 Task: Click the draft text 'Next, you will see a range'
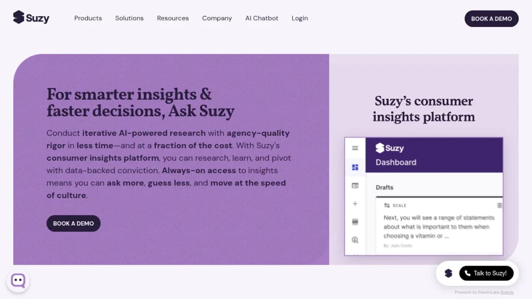[439, 227]
